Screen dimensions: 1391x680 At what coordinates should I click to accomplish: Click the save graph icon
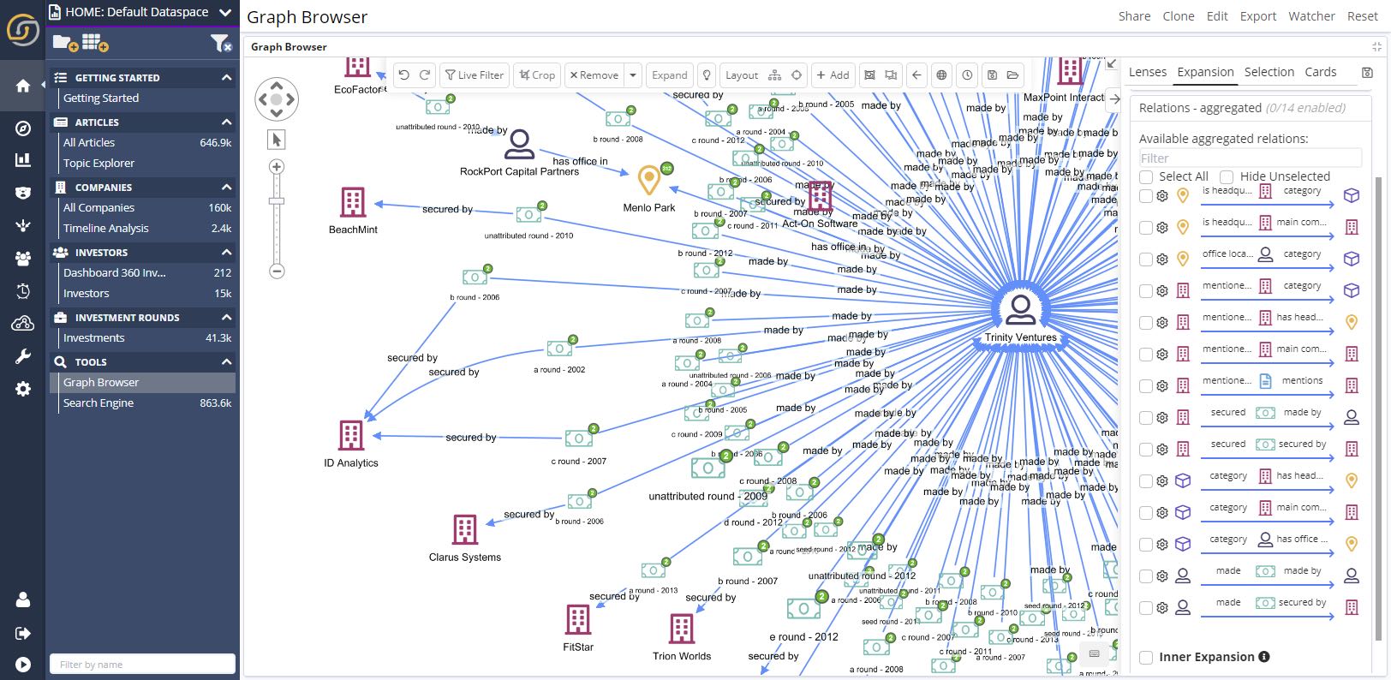tap(993, 75)
